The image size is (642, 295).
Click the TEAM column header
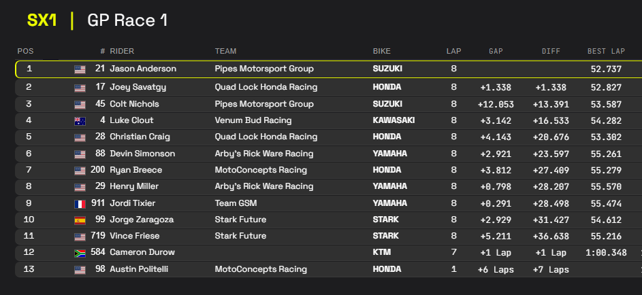225,51
